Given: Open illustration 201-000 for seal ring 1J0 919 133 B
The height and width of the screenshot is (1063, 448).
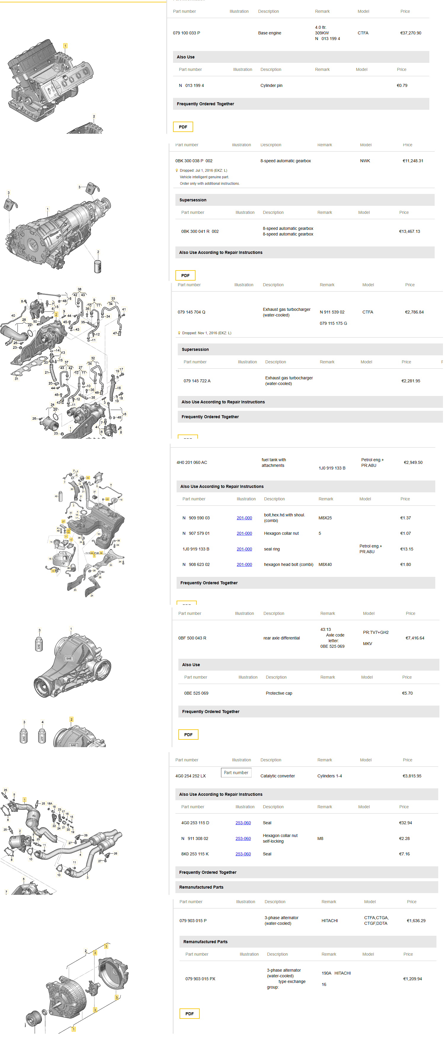Looking at the screenshot, I should point(244,549).
